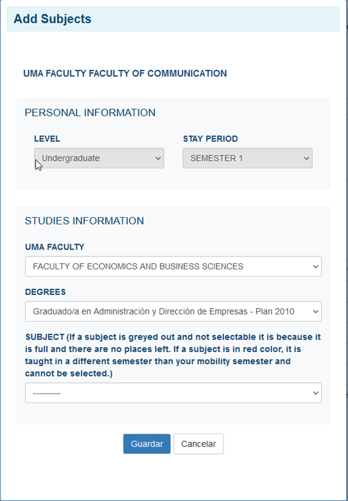Viewport: 348px width, 501px height.
Task: Click the Add Subjects header title
Action: (x=52, y=19)
